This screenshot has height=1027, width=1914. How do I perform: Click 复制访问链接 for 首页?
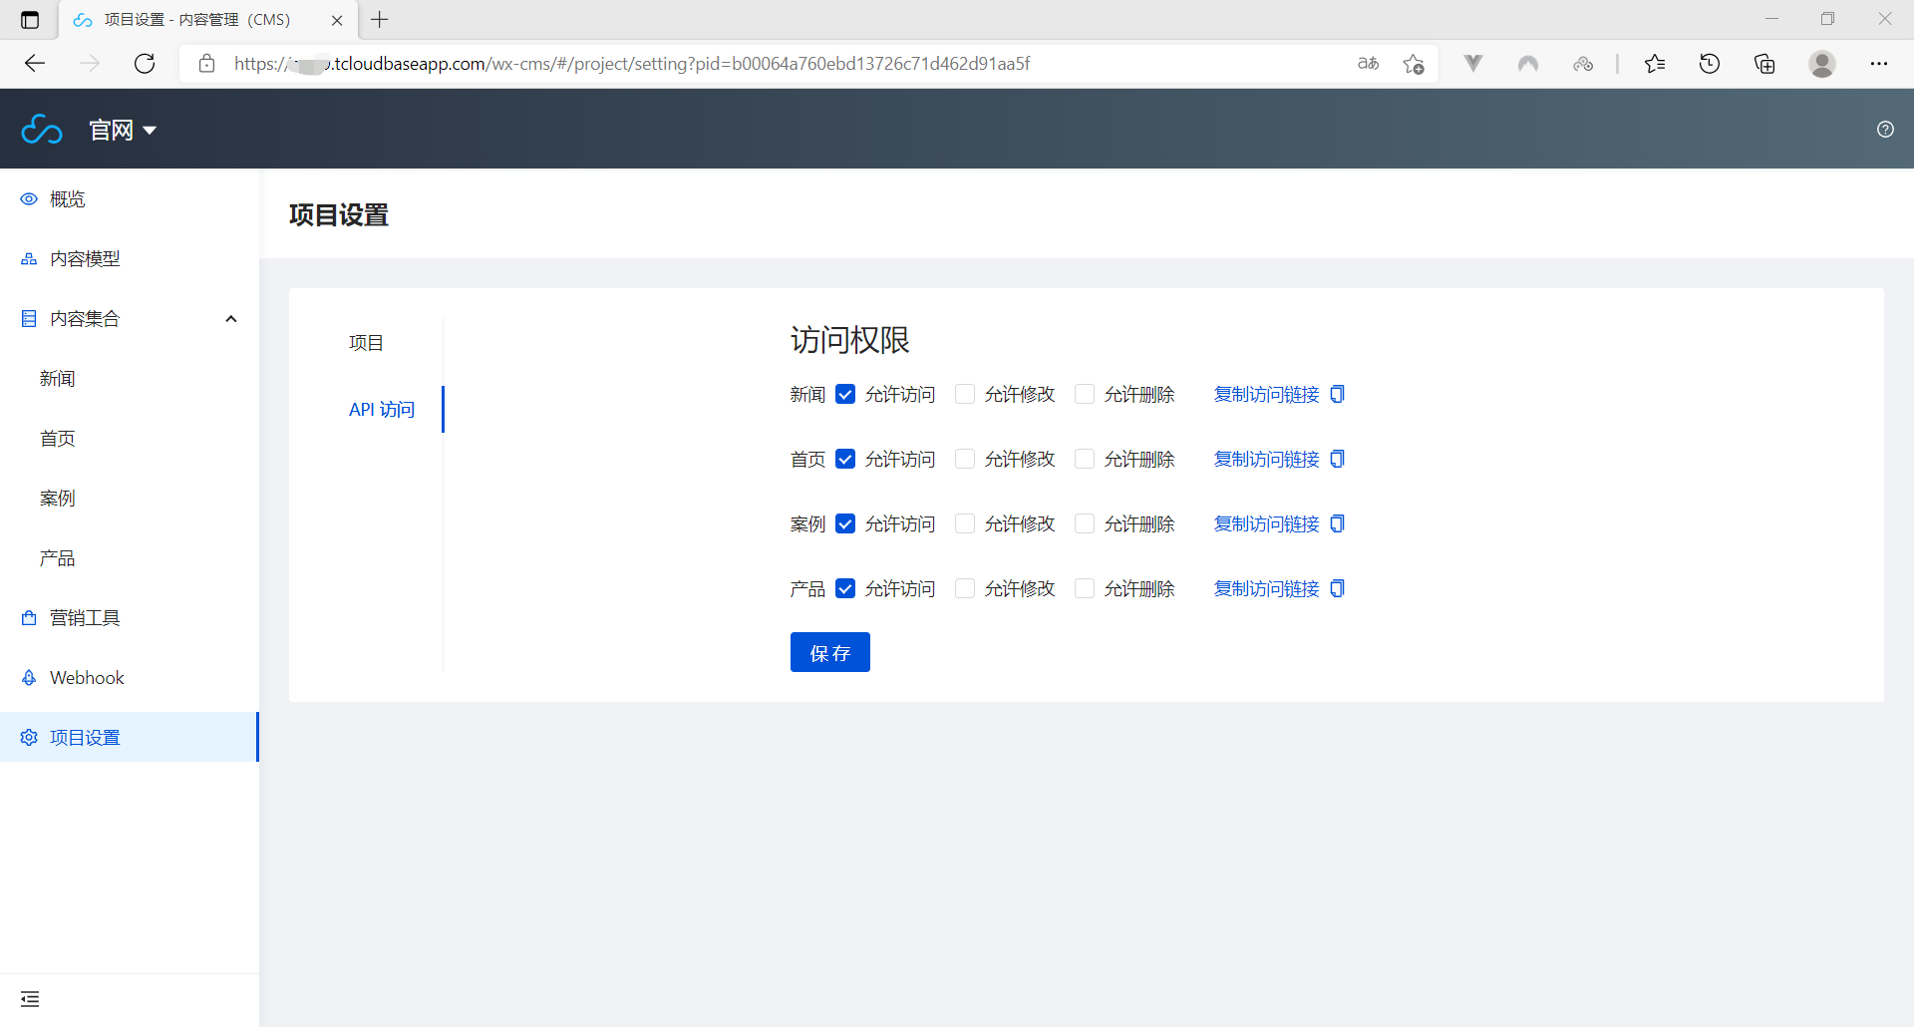click(1266, 459)
